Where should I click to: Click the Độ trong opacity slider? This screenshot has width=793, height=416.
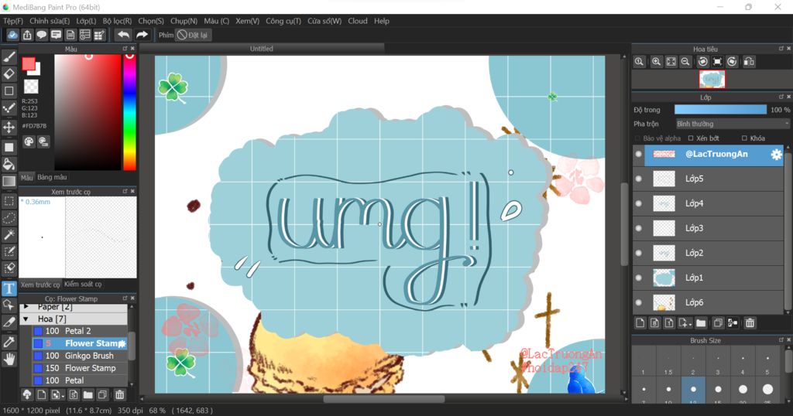pos(721,110)
